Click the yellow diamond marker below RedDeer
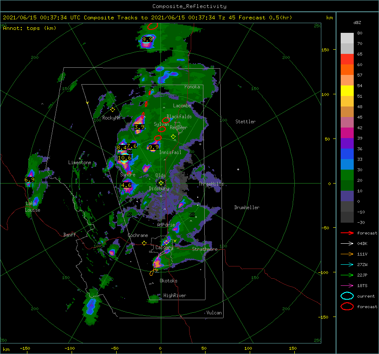The width and height of the screenshot is (379, 354). (x=173, y=137)
